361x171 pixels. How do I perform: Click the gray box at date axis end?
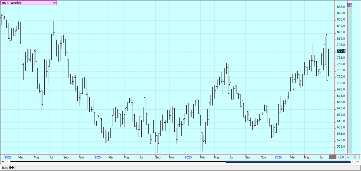pos(332,157)
